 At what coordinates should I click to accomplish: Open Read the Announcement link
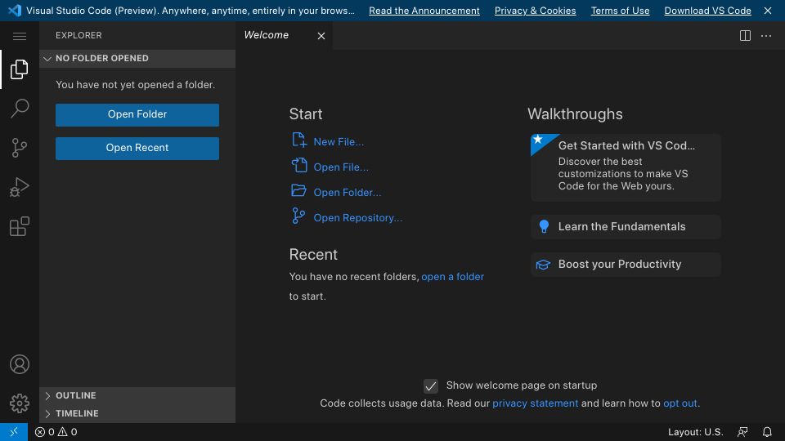[424, 11]
